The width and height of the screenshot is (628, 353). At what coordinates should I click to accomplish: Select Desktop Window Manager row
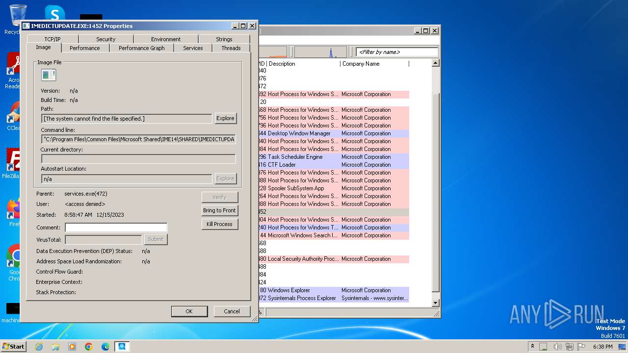[334, 133]
